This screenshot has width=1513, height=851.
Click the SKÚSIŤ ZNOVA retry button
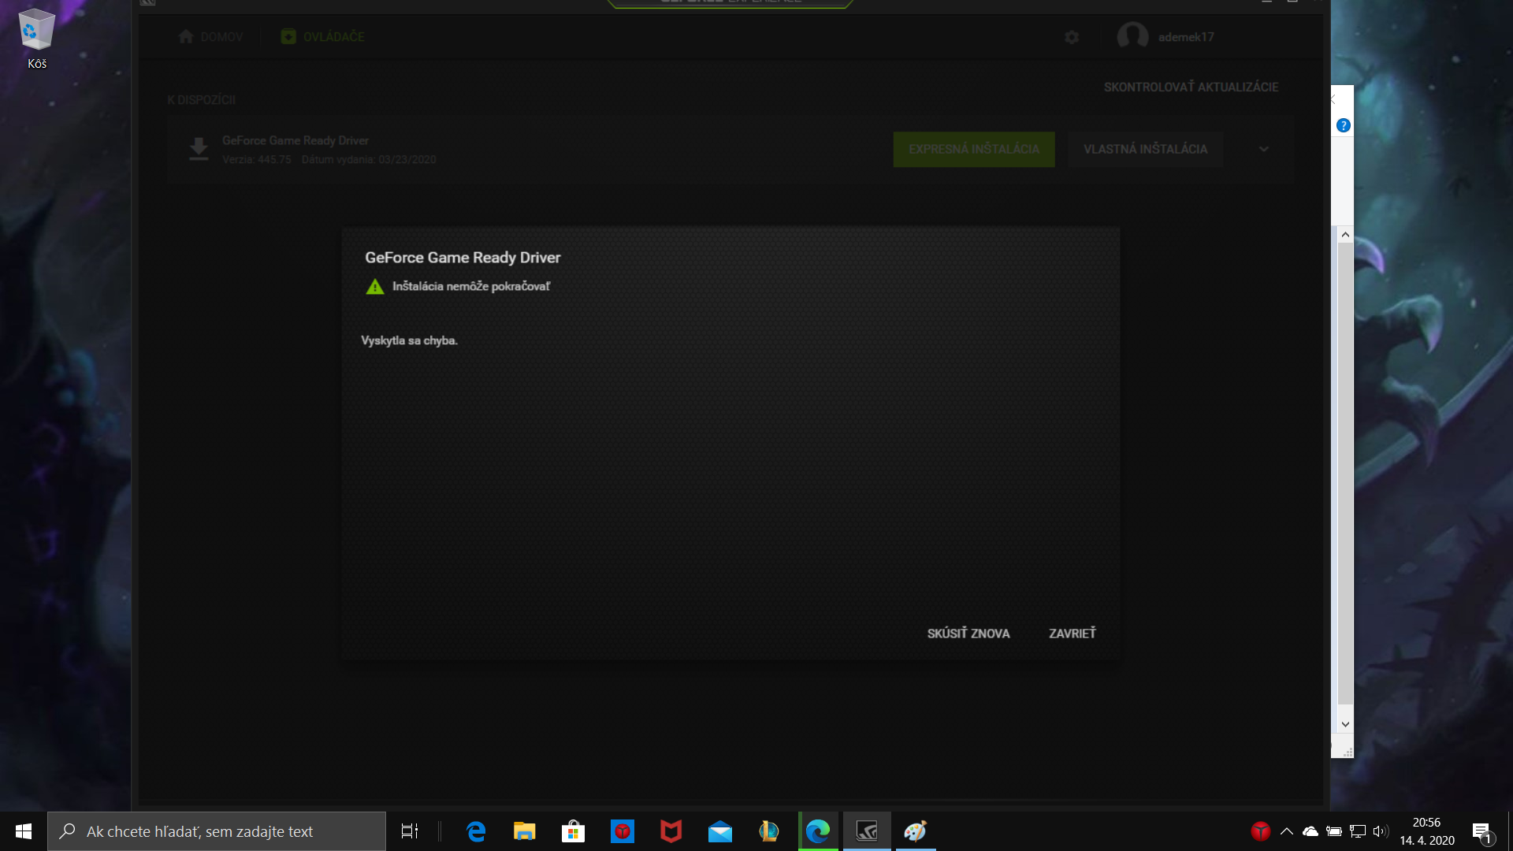click(x=968, y=634)
